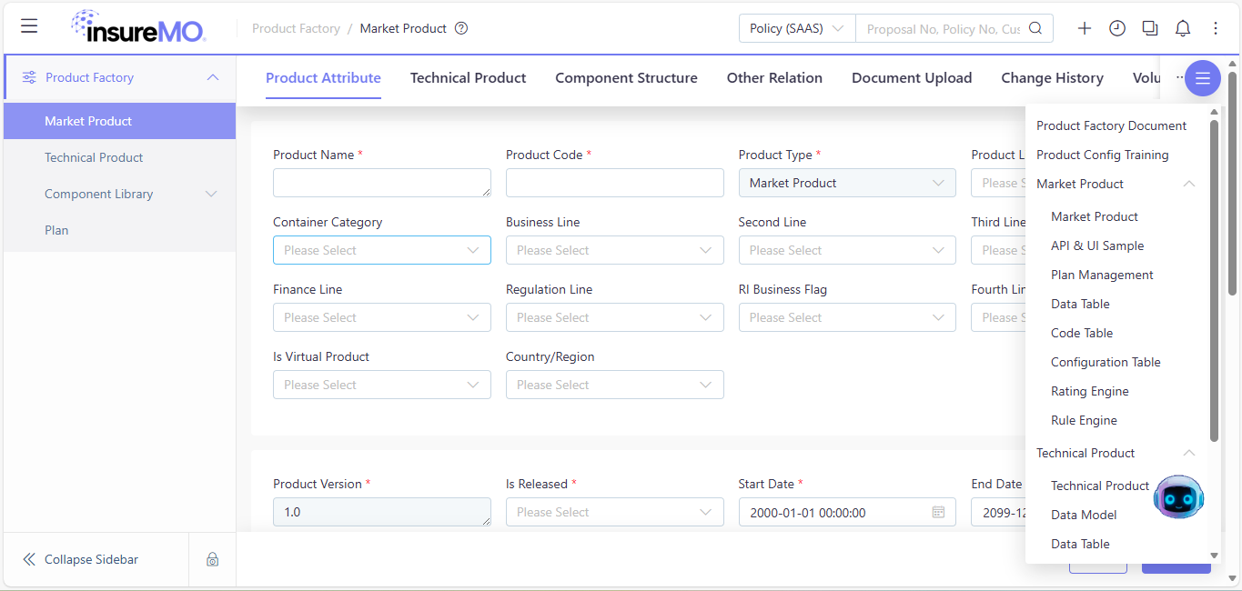The height and width of the screenshot is (591, 1242).
Task: Open the chatbot robot assistant
Action: point(1178,496)
